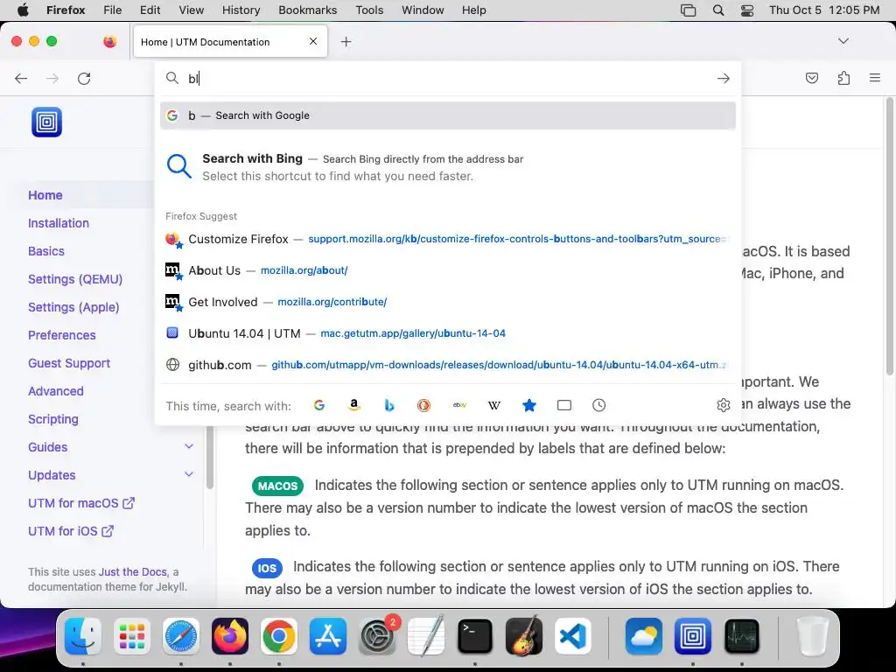896x672 pixels.
Task: Open github.com ubuntu download suggestion
Action: [447, 365]
